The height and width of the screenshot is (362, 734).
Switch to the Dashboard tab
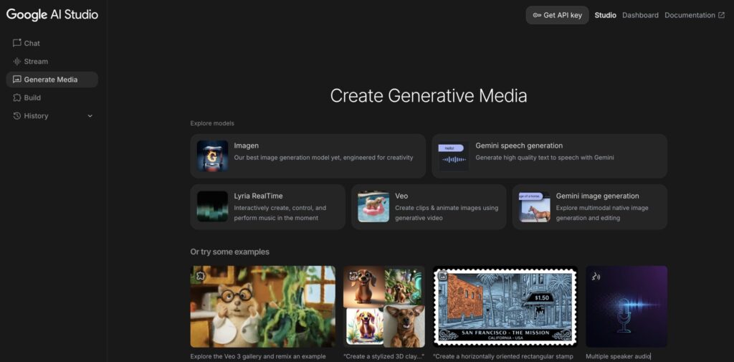pos(640,15)
